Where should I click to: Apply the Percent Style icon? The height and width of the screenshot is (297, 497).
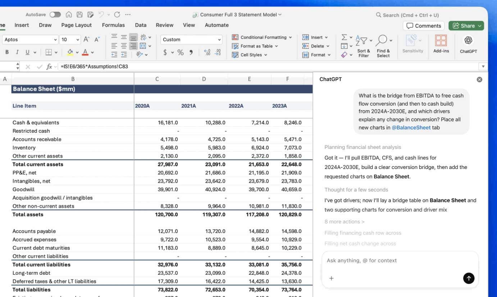pos(181,52)
